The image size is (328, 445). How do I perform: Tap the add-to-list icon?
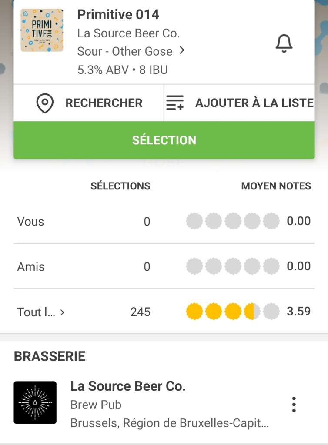[175, 103]
